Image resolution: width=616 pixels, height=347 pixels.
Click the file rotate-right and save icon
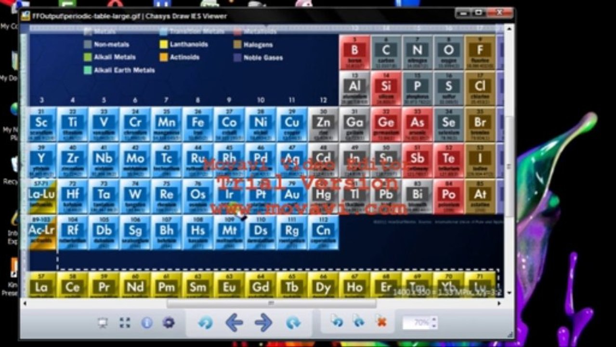[359, 321]
